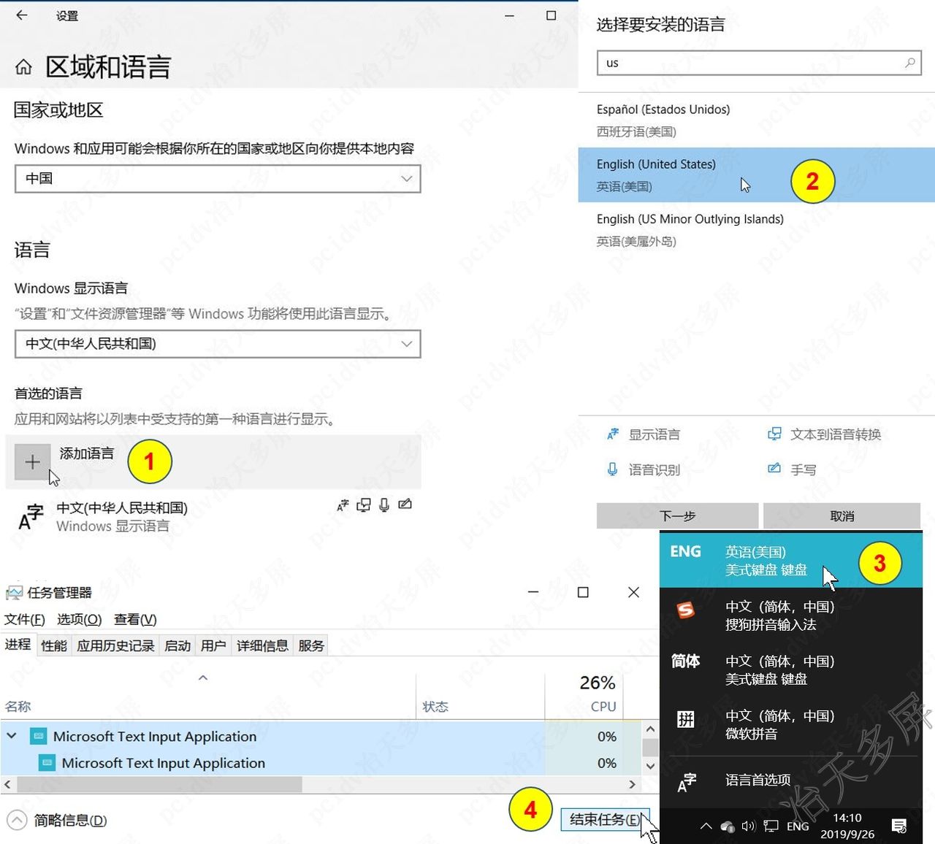
Task: Open Settings home via the house icon
Action: pos(23,68)
